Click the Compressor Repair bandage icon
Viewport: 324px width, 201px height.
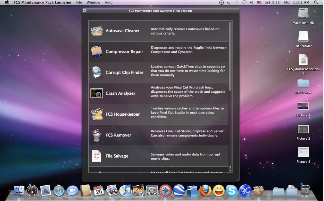96,51
